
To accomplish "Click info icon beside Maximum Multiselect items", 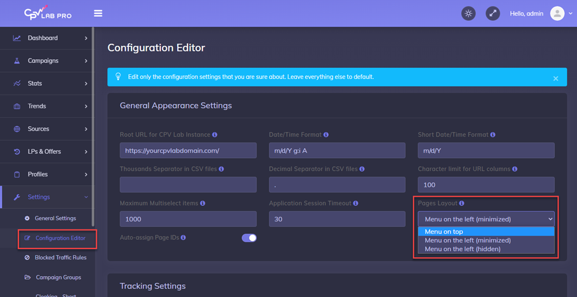I will 203,203.
